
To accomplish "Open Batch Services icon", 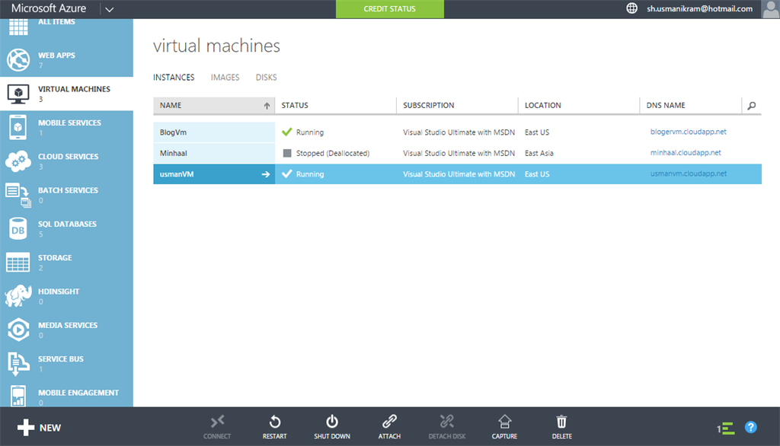I will pos(18,195).
